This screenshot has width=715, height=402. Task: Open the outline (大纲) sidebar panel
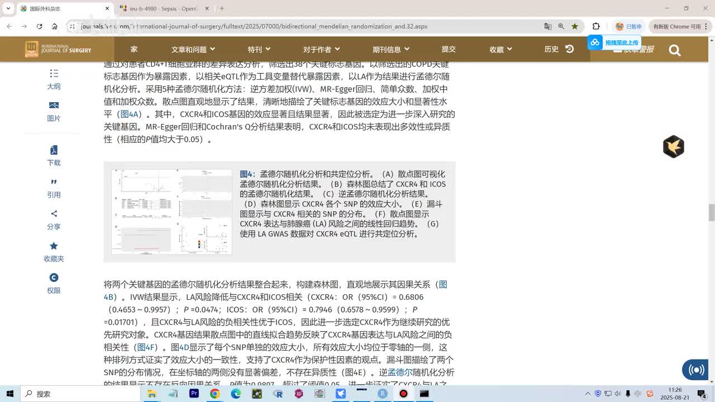[54, 79]
